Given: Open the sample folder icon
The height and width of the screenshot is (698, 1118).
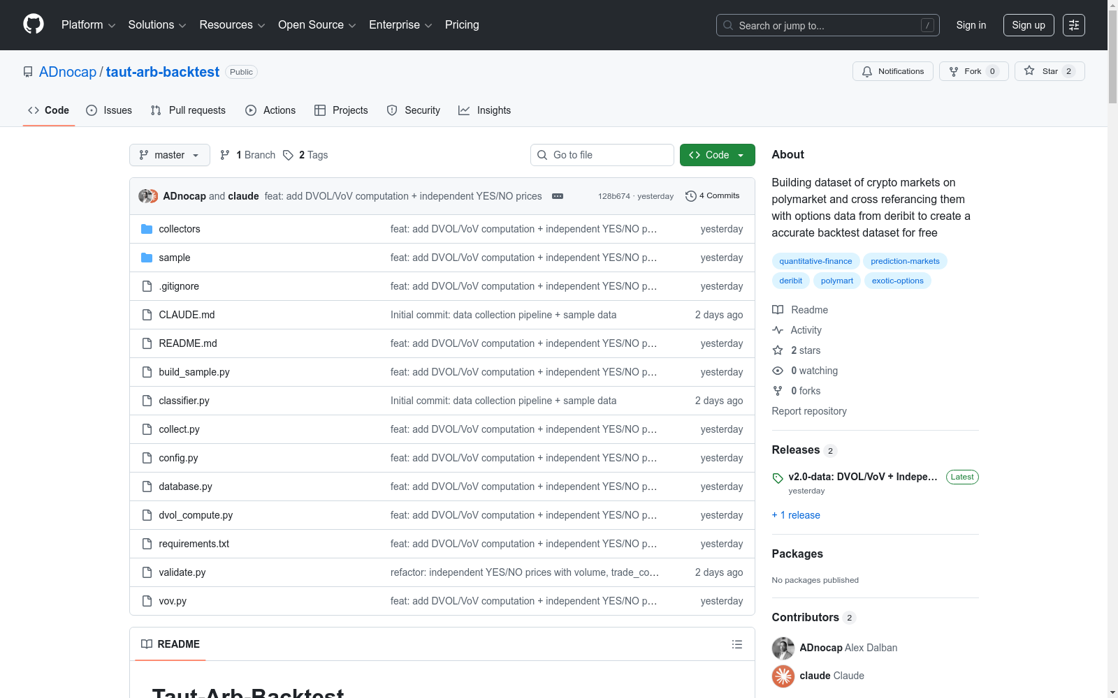Looking at the screenshot, I should coord(147,258).
